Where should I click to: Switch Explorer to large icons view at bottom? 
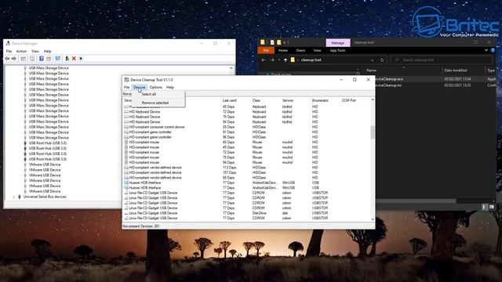pos(492,207)
